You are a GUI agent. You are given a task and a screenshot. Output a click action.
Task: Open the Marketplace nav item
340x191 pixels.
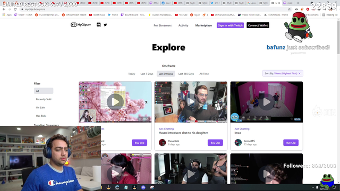(203, 25)
